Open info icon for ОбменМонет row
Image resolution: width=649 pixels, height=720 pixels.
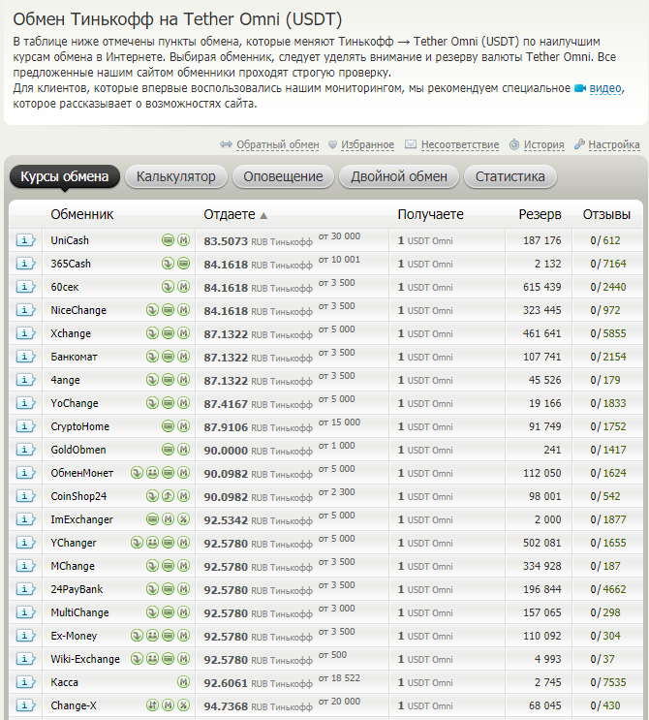[26, 473]
